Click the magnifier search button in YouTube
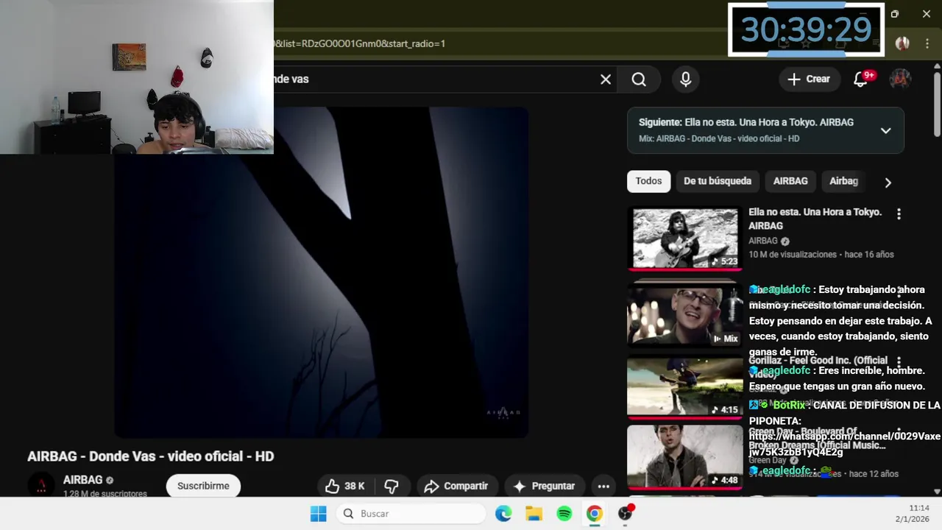The image size is (942, 530). pos(639,79)
